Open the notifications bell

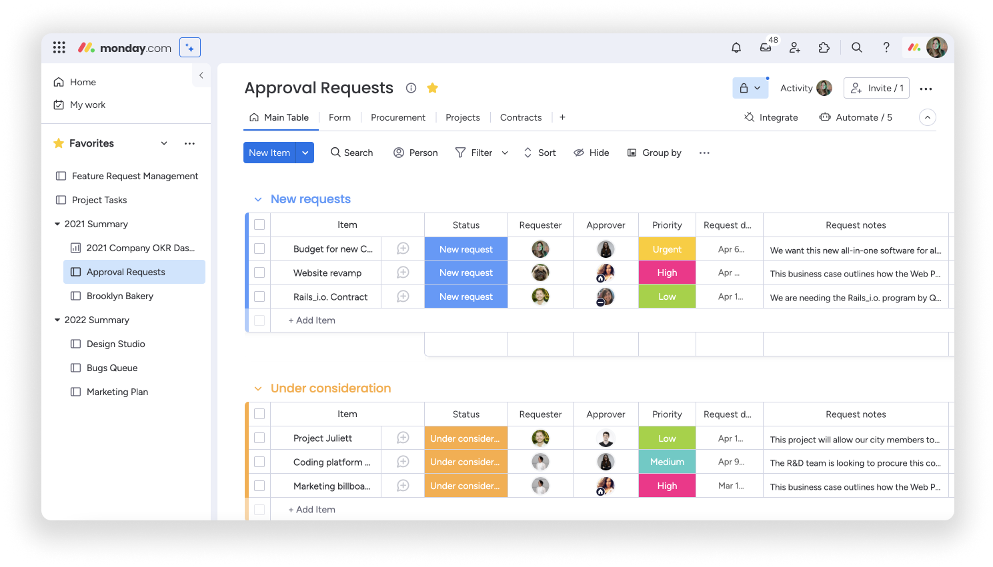[x=736, y=47]
